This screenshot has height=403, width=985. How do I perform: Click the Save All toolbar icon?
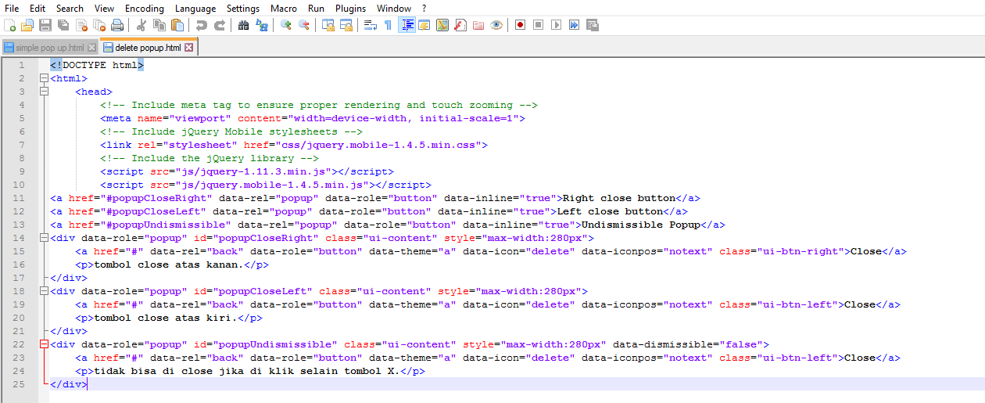(63, 25)
